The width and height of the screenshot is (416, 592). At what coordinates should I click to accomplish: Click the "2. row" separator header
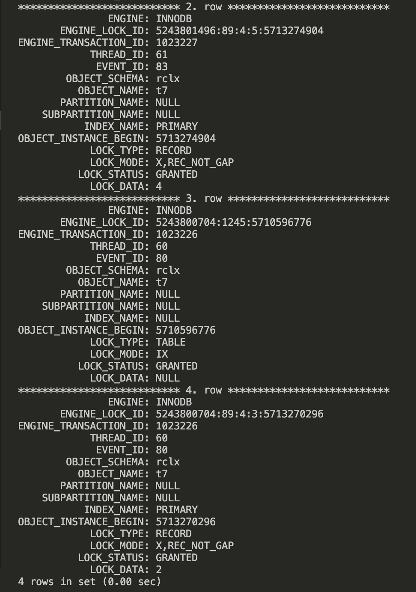(x=204, y=7)
